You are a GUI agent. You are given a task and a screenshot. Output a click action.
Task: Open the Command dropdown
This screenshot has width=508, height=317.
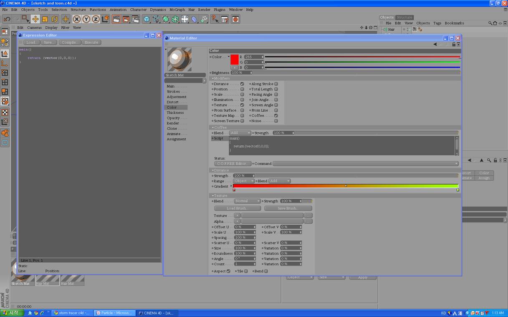pos(366,164)
